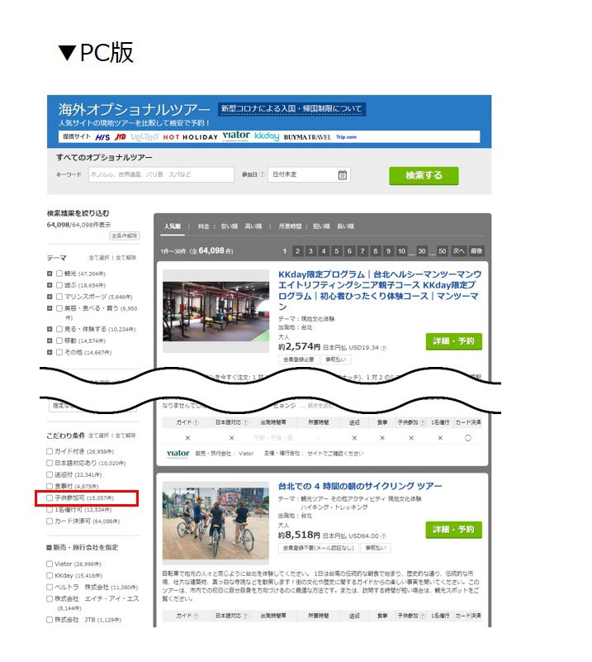
Task: Expand the 観光 theme category
Action: pos(50,273)
